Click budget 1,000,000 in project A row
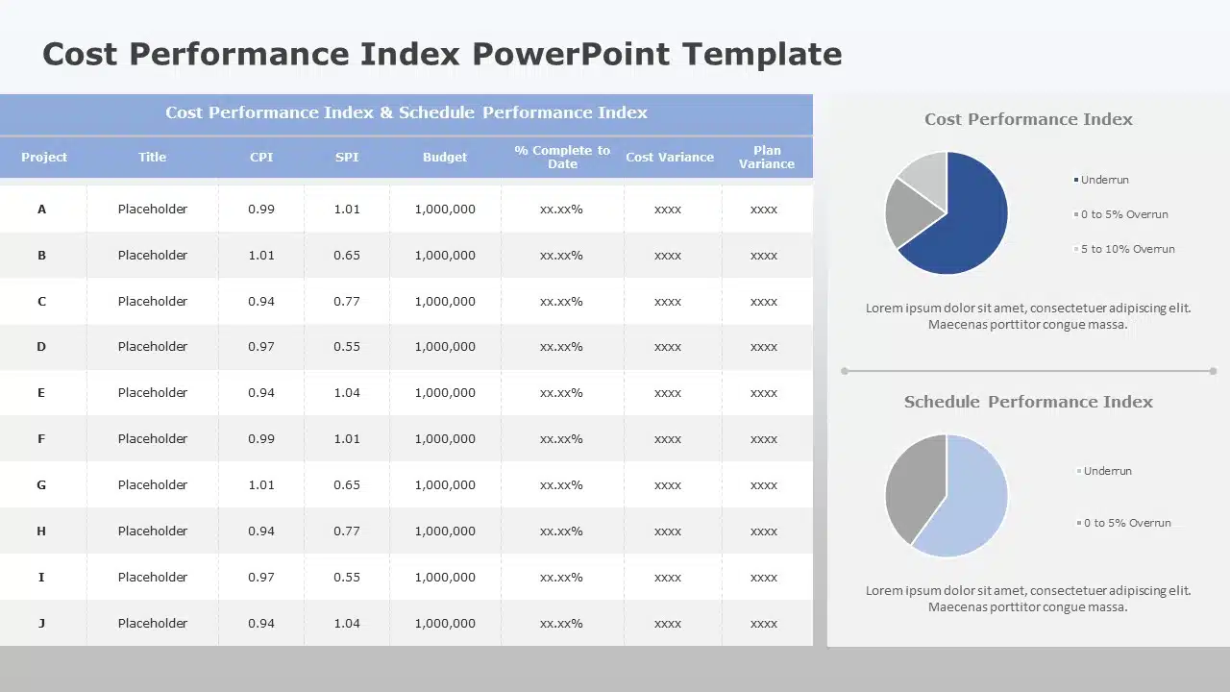1230x692 pixels. [445, 209]
